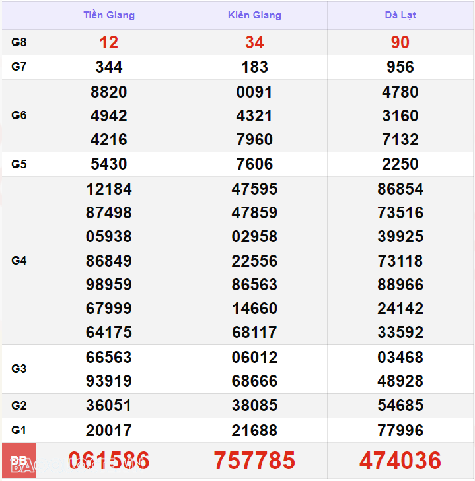Select the red ĐB special prize label
Screen dimensions: 475x481
point(18,460)
